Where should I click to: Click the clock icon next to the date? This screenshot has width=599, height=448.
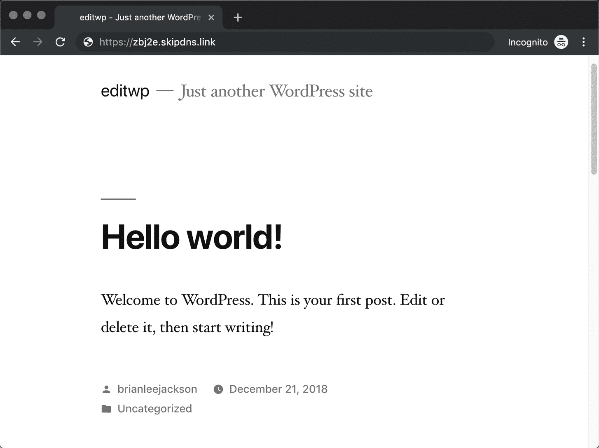point(218,389)
